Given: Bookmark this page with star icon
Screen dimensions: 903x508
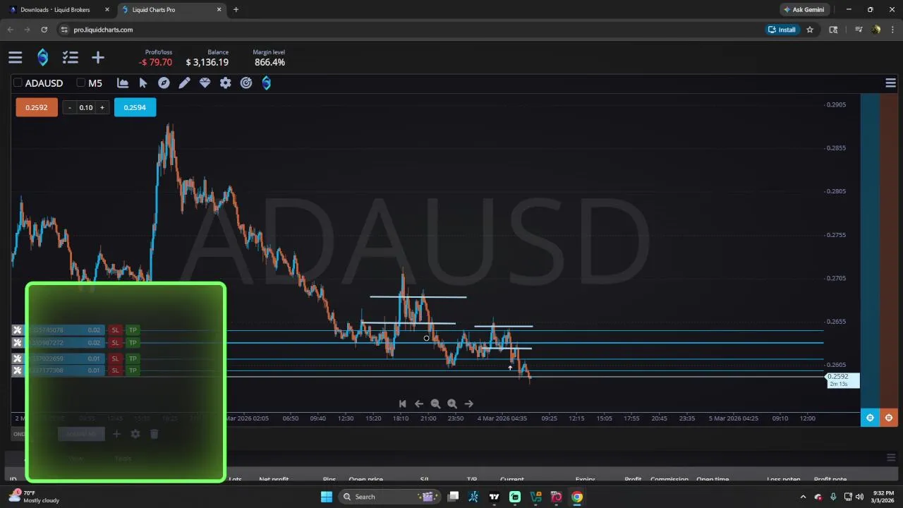Looking at the screenshot, I should (810, 30).
